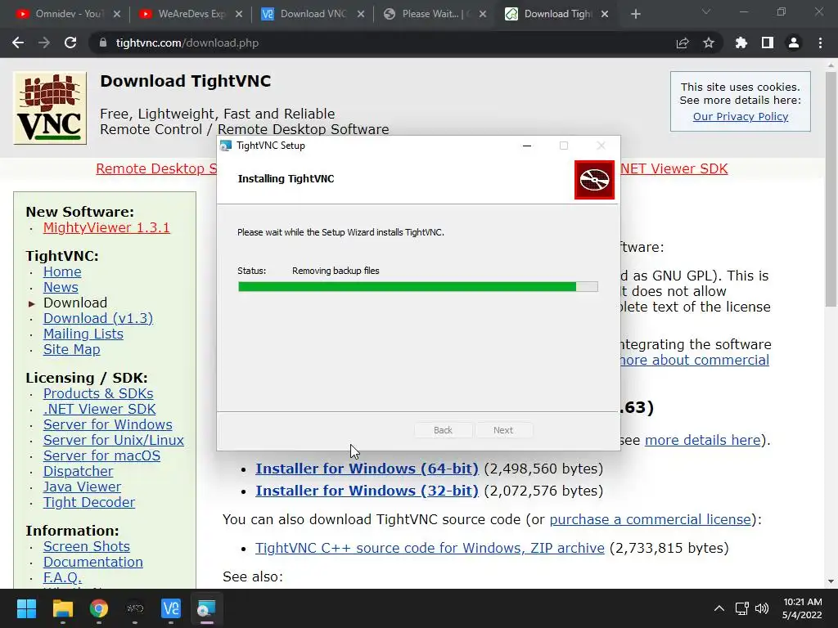Open TightVNC C++ source code ZIP link
The height and width of the screenshot is (628, 838).
[430, 548]
